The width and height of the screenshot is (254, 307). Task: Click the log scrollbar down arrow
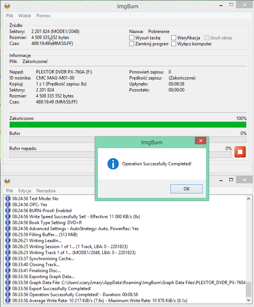pyautogui.click(x=248, y=300)
